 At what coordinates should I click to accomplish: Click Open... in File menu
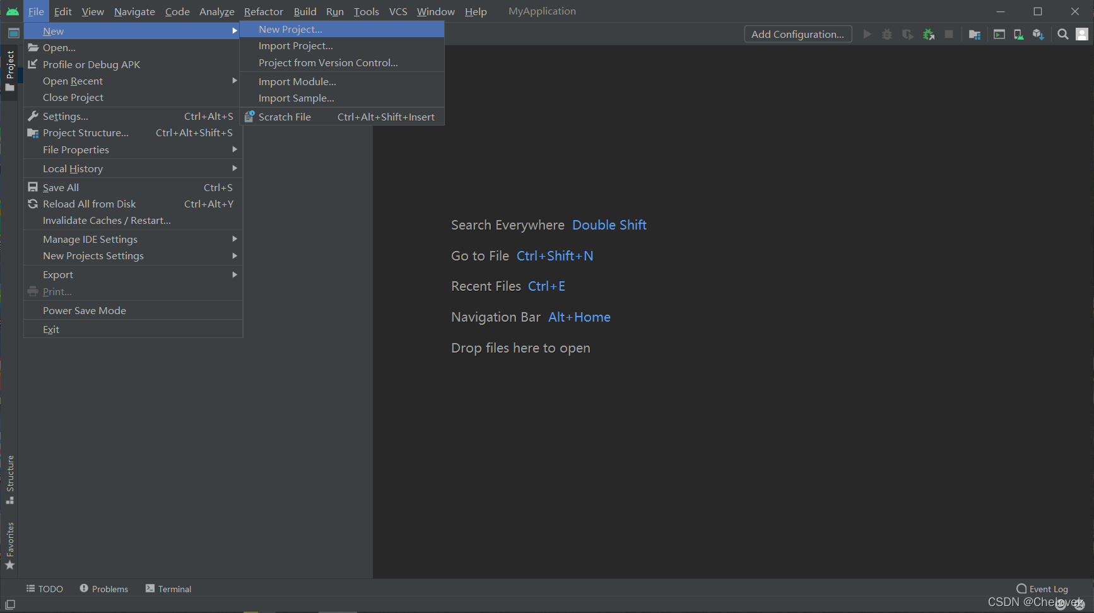coord(132,47)
